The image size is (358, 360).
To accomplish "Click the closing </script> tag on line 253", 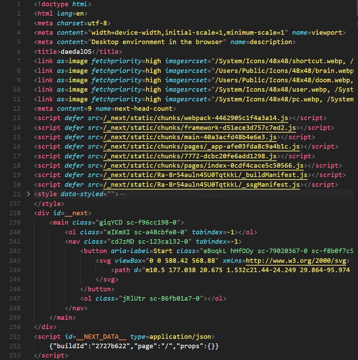I will (51, 356).
